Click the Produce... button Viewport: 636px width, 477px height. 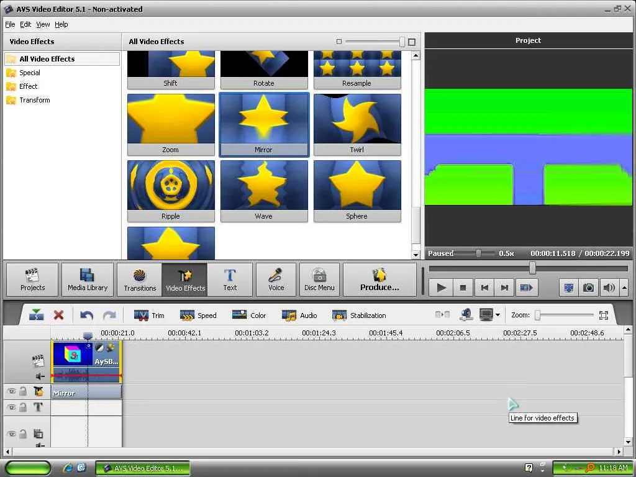pos(379,279)
